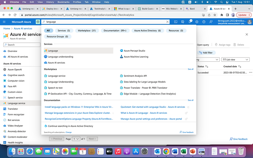Open Google Chrome in the Dock
The width and height of the screenshot is (253, 158).
[x=166, y=151]
